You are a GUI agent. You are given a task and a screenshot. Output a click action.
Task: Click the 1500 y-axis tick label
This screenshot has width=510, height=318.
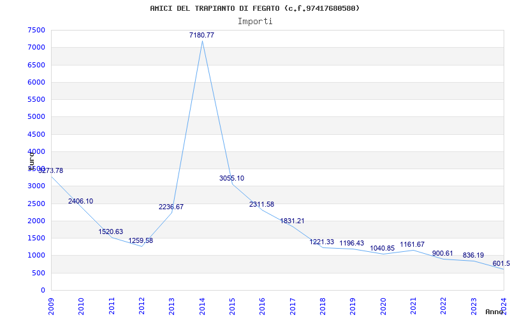(36, 238)
